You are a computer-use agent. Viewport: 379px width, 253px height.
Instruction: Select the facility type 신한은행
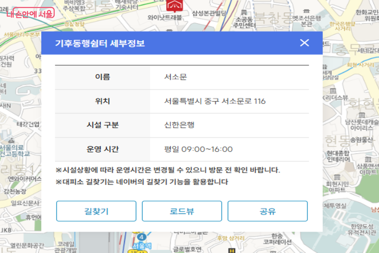pos(179,125)
